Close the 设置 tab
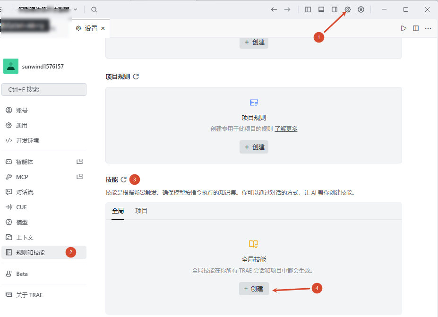 [103, 28]
